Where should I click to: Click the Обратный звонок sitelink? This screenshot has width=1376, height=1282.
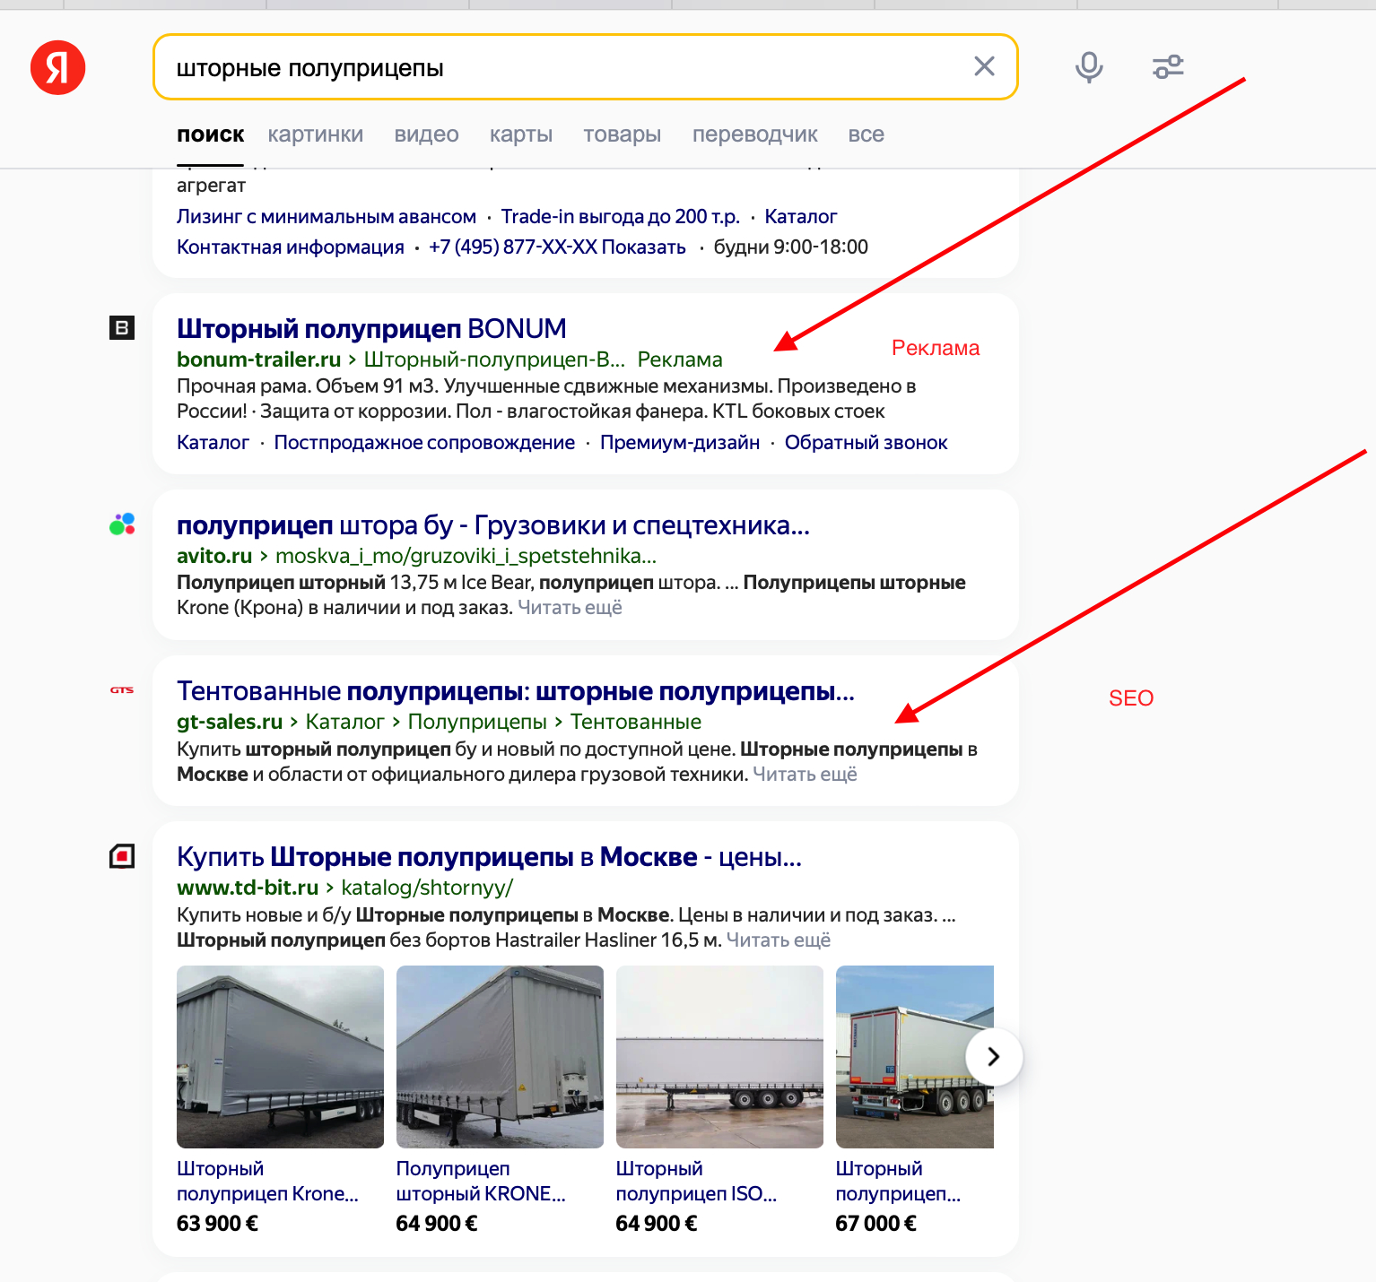click(866, 443)
